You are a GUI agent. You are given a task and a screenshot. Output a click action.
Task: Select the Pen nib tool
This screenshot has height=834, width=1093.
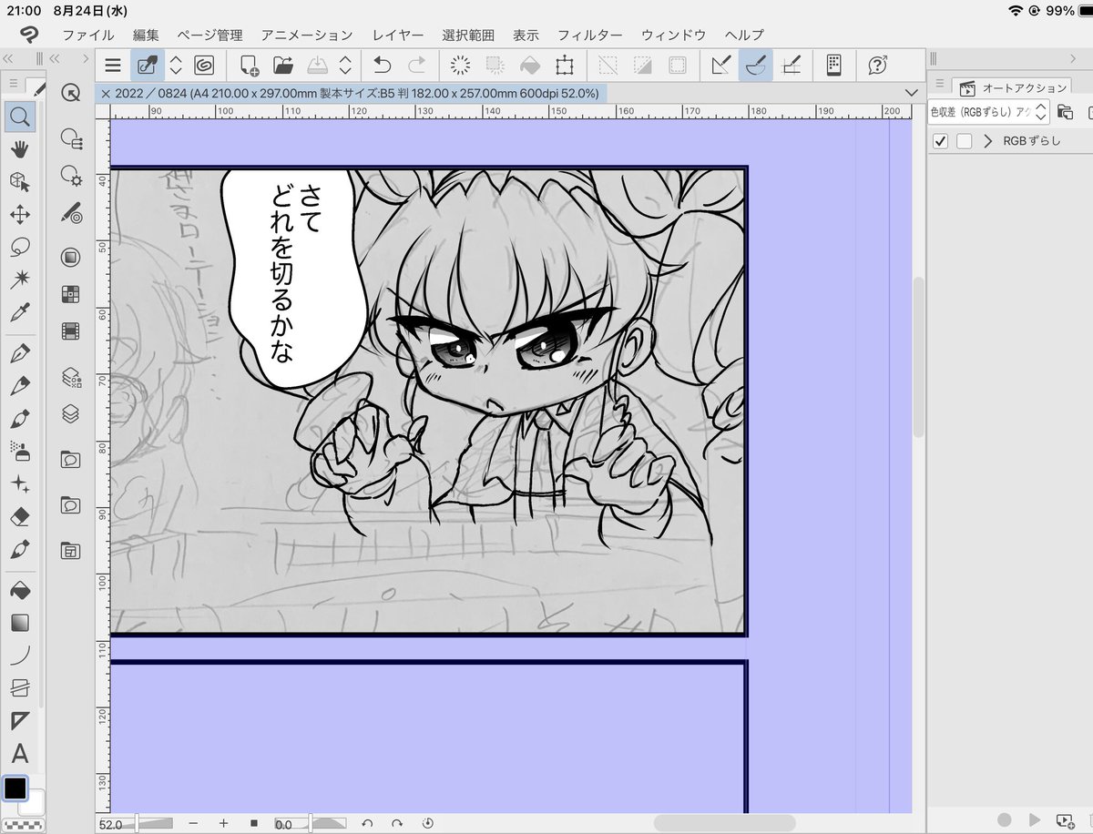point(20,353)
